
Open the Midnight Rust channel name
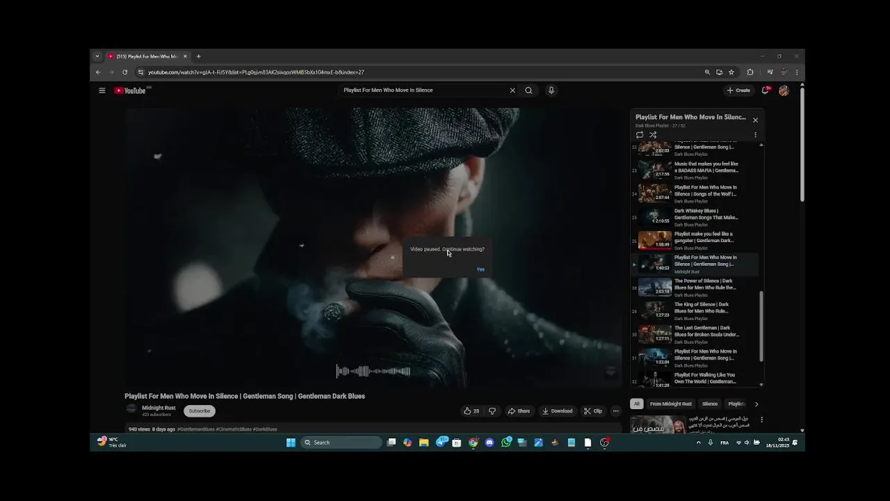click(159, 408)
